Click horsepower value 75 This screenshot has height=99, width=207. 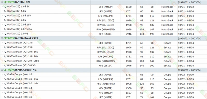[152, 88]
